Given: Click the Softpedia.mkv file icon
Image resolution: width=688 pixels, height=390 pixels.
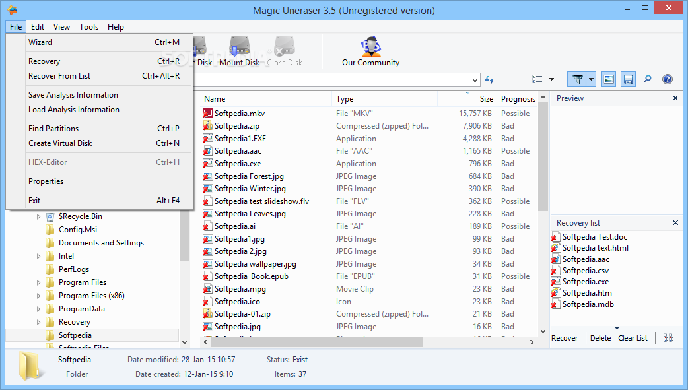Looking at the screenshot, I should 207,114.
